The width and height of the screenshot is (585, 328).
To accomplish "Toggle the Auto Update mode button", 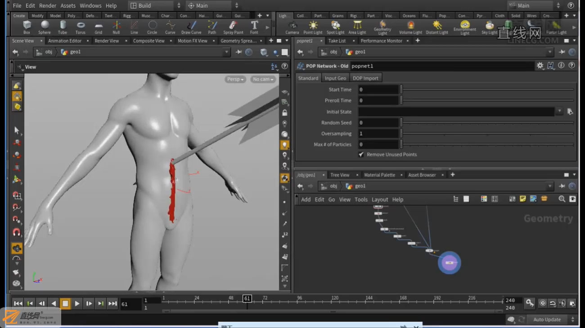I will click(547, 319).
